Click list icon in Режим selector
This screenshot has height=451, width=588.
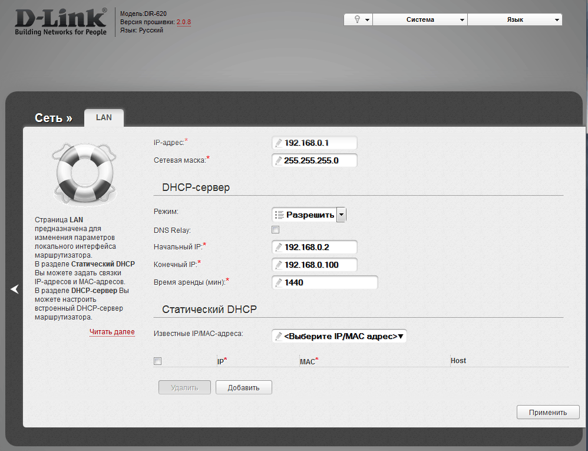280,215
